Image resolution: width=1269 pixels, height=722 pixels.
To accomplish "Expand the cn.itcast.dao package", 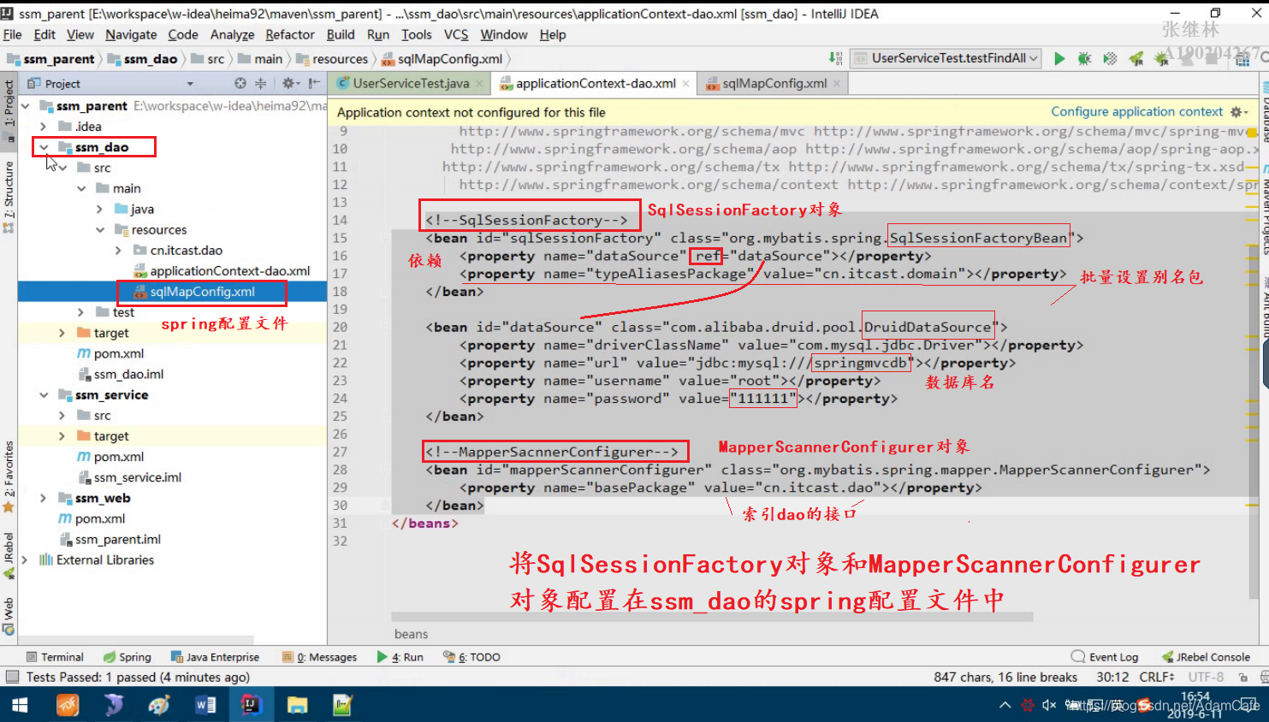I will [x=118, y=251].
